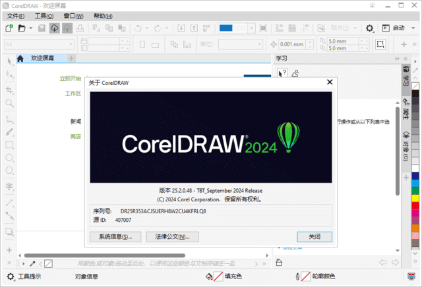The image size is (422, 287).
Task: Collapse the Learn docker with double arrows
Action: point(397,59)
